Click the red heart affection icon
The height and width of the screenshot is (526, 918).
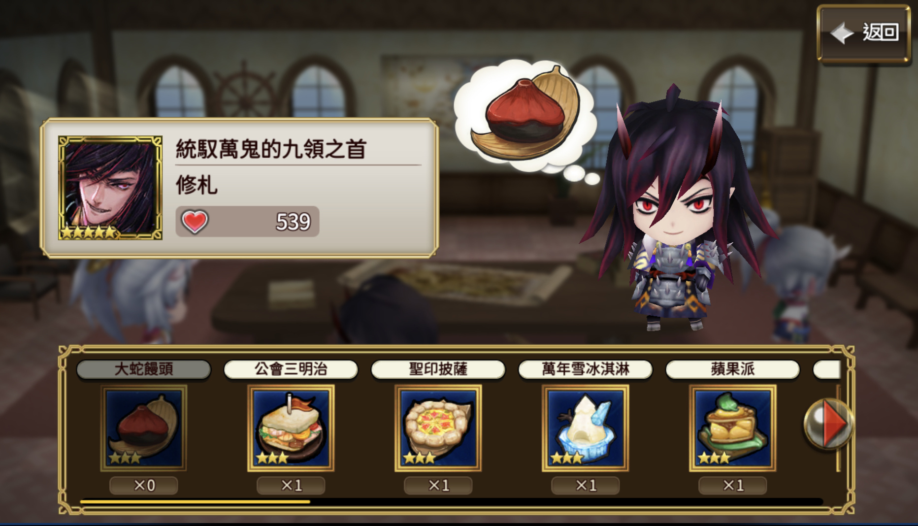[195, 222]
